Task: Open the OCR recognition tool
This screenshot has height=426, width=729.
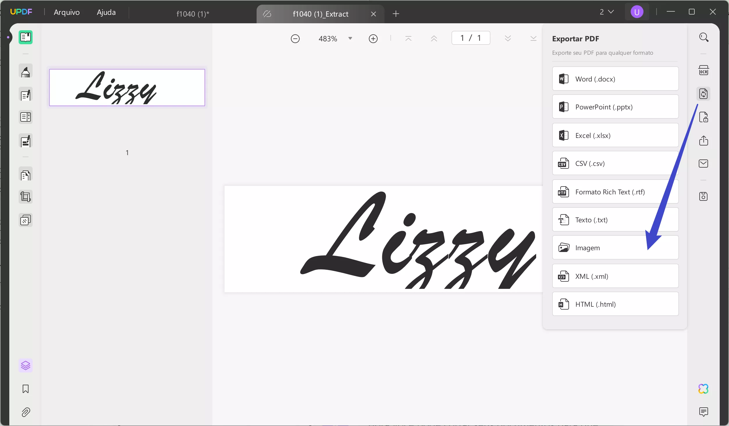Action: click(x=703, y=70)
